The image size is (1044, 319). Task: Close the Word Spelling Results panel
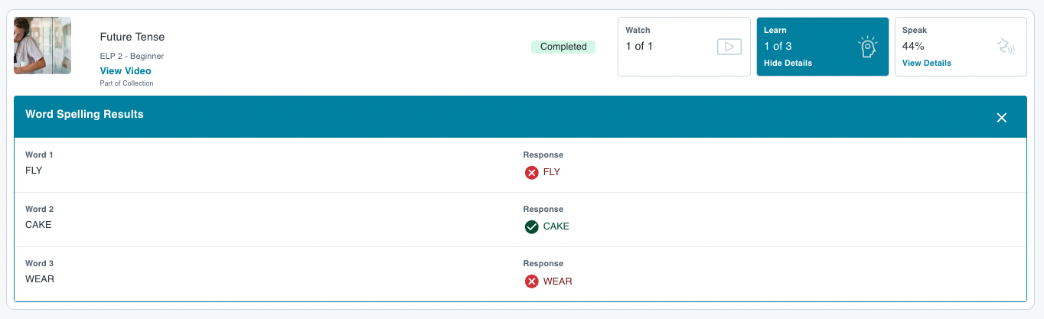click(1001, 117)
